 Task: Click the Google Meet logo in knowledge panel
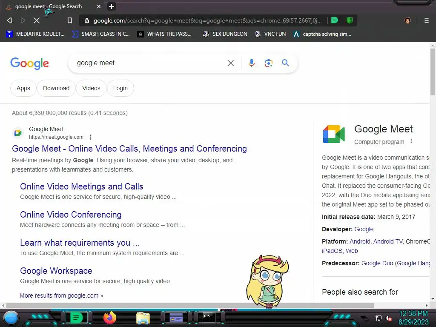pos(334,134)
